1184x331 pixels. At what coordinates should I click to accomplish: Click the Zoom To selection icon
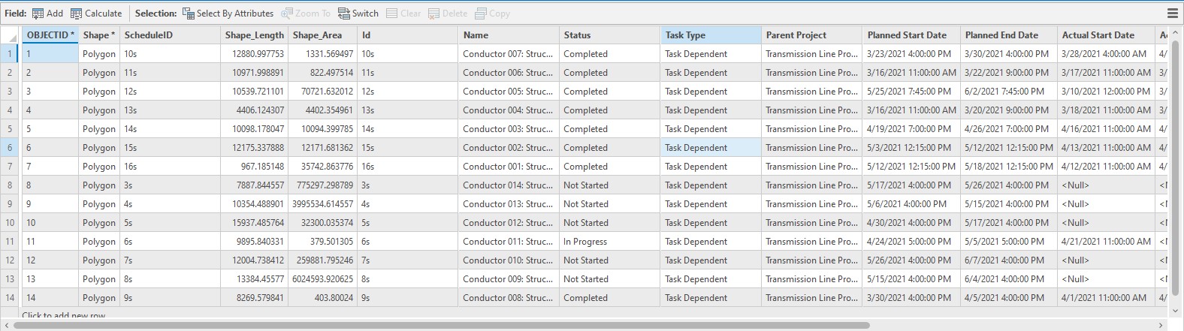(x=287, y=14)
